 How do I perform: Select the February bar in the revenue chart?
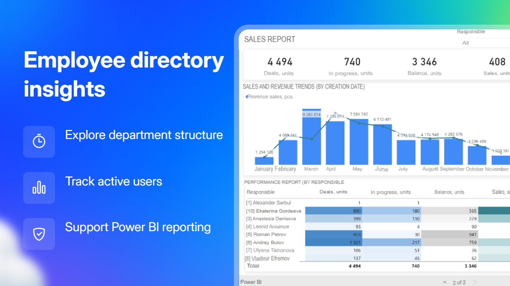[288, 152]
